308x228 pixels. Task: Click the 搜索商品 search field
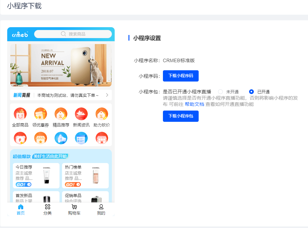(73, 34)
